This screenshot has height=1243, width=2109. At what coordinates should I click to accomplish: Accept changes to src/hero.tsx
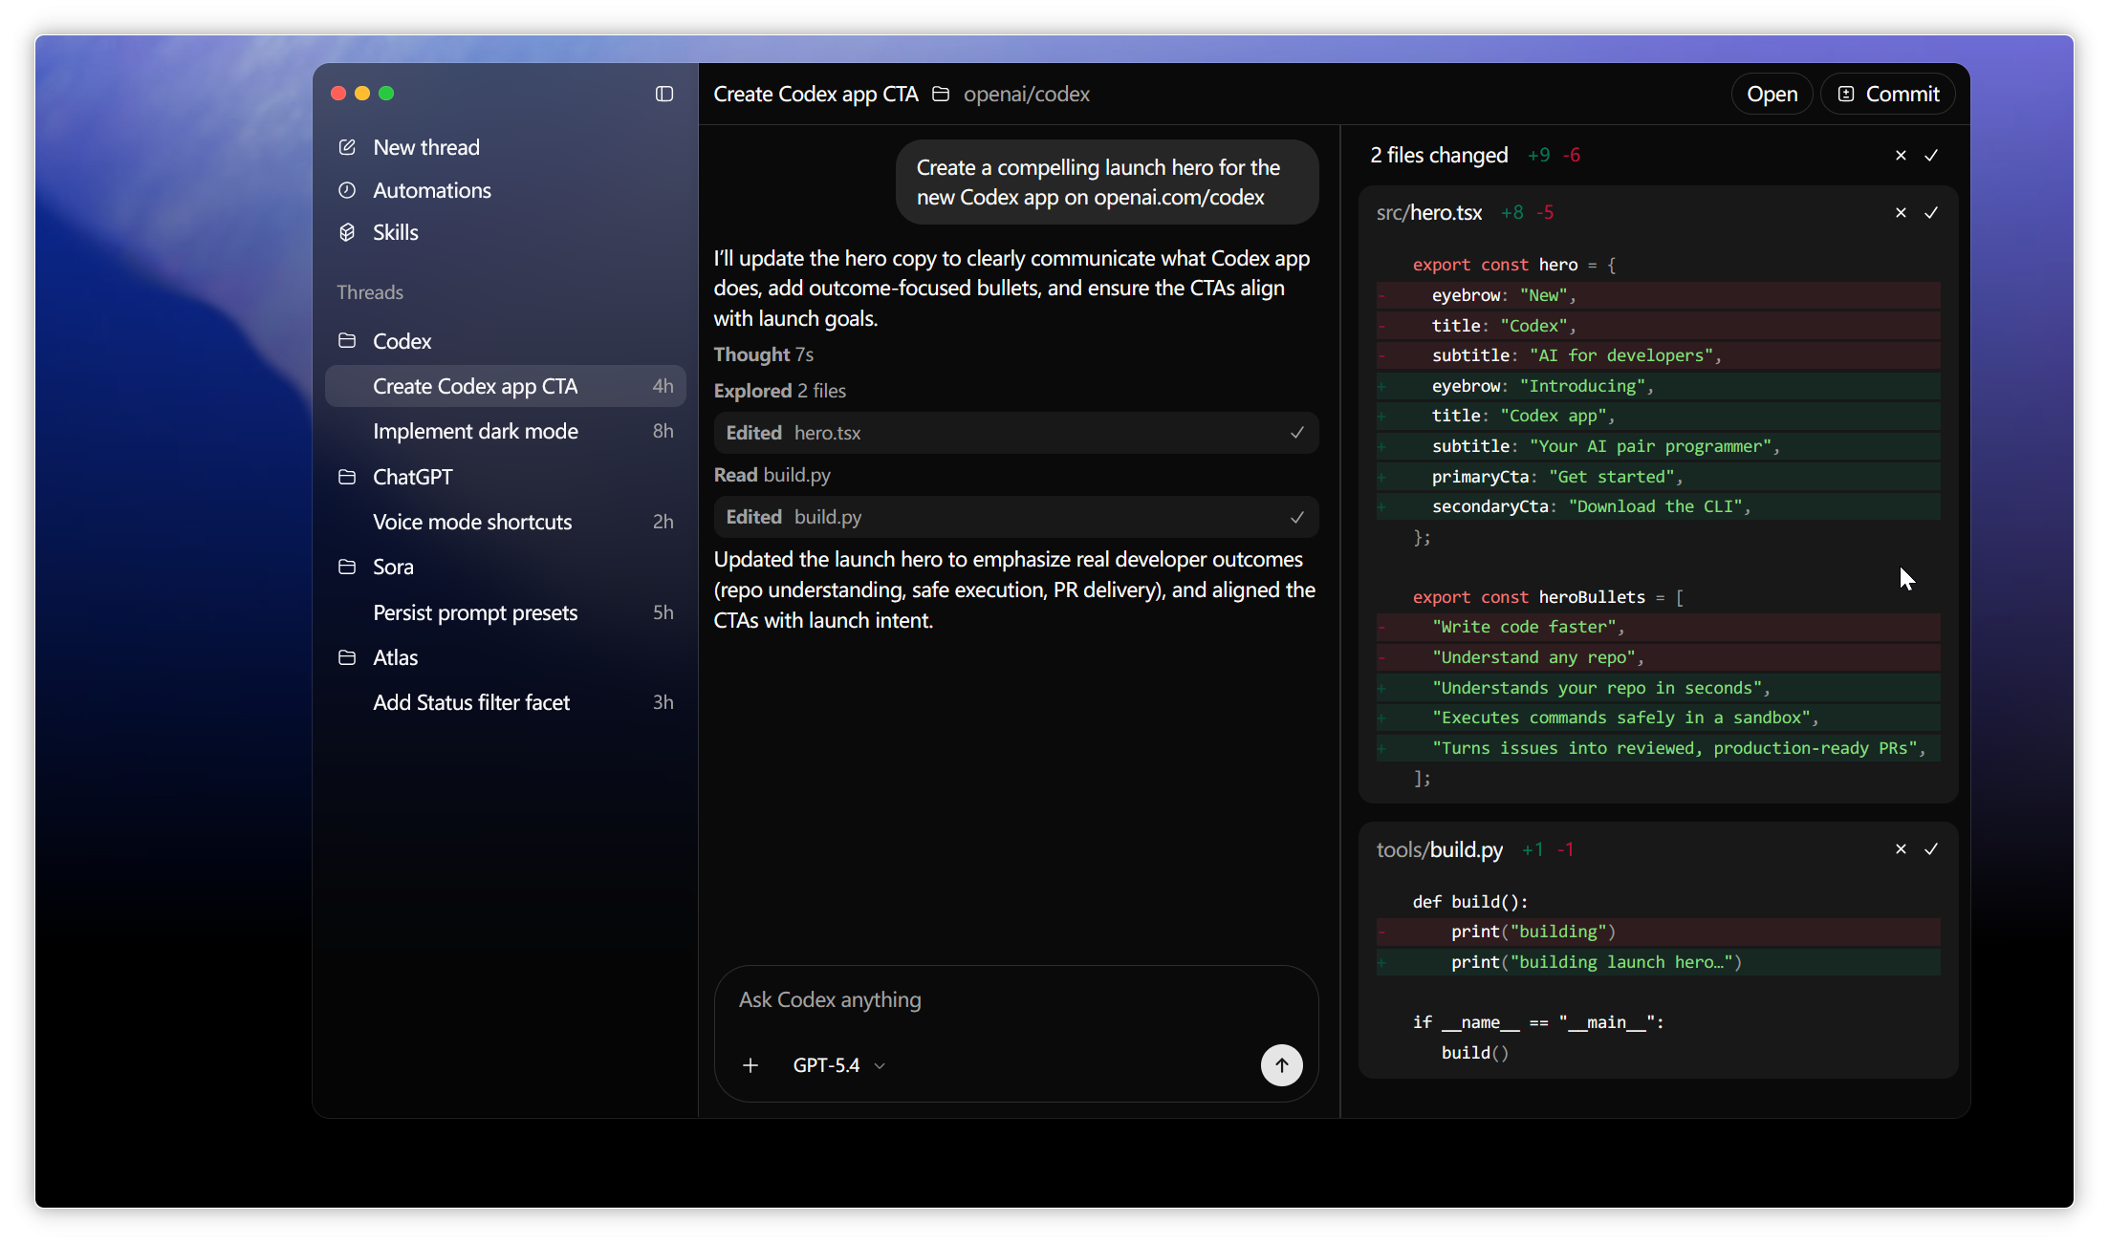(x=1931, y=212)
